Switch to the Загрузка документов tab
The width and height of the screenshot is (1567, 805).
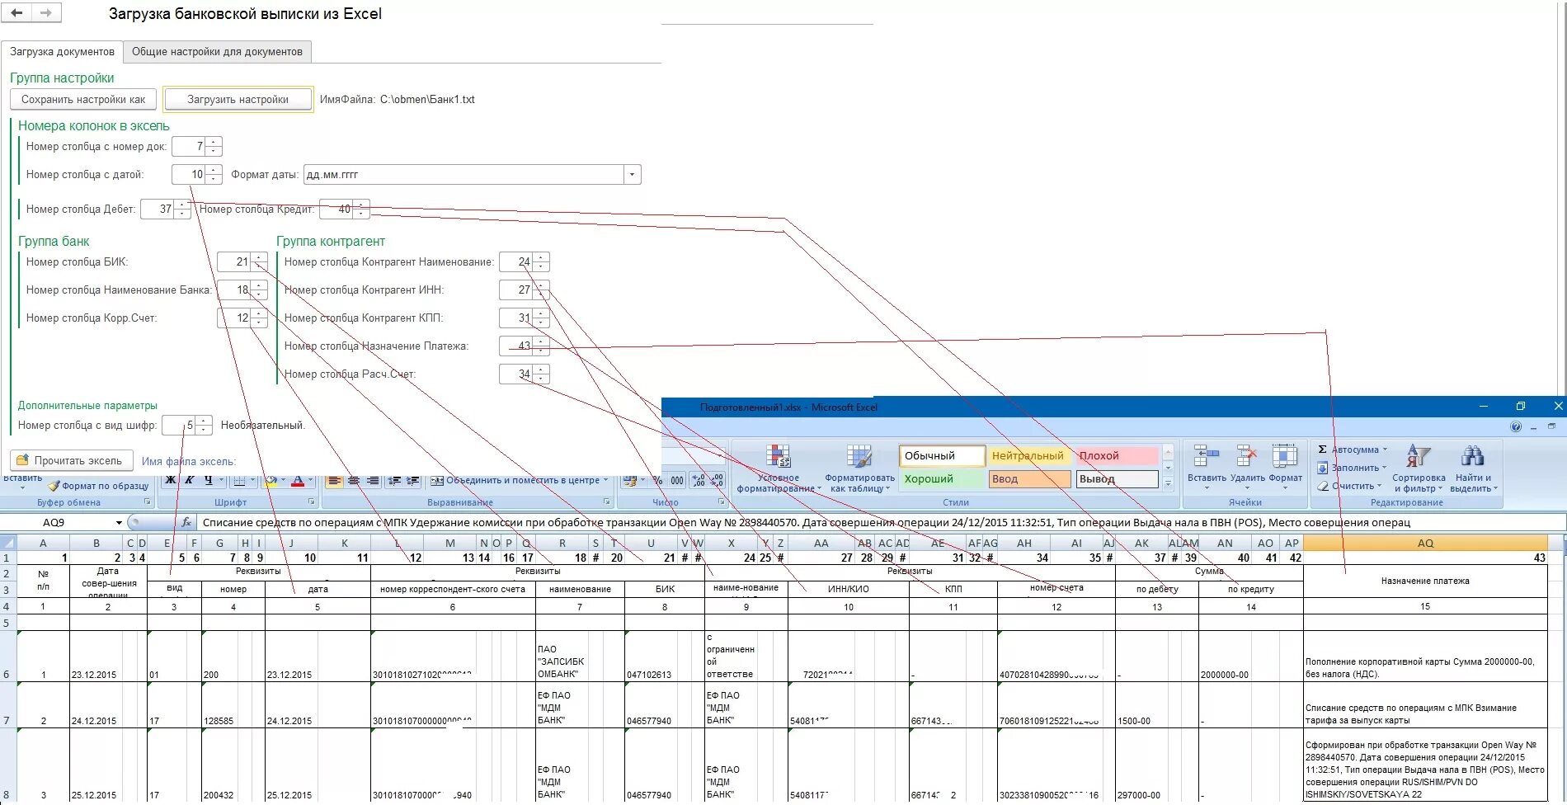(62, 51)
